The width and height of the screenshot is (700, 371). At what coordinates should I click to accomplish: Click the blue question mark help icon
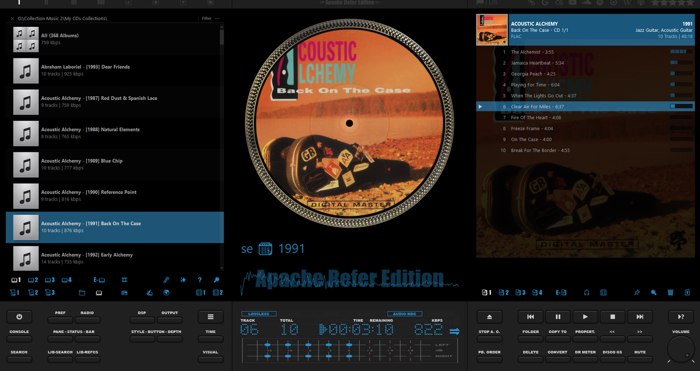point(200,280)
